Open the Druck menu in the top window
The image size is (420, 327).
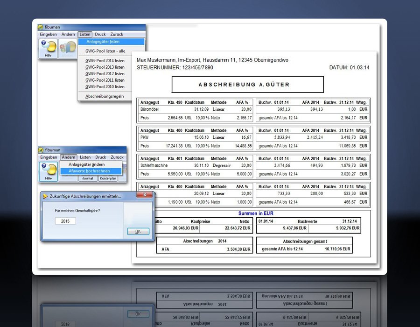100,35
